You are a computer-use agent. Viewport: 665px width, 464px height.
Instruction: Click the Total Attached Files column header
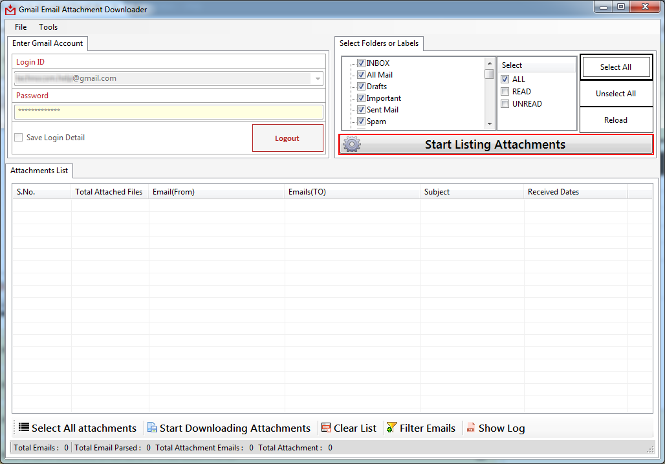pyautogui.click(x=109, y=192)
